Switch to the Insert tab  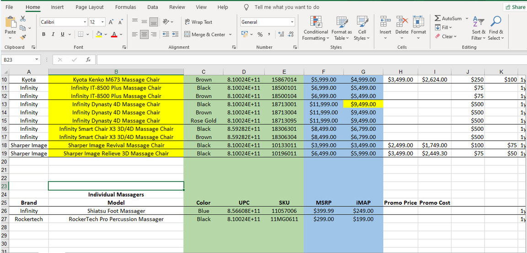point(58,7)
